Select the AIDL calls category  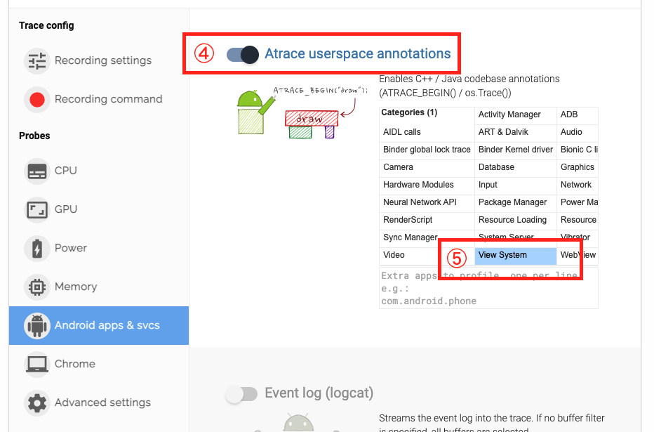tap(427, 132)
